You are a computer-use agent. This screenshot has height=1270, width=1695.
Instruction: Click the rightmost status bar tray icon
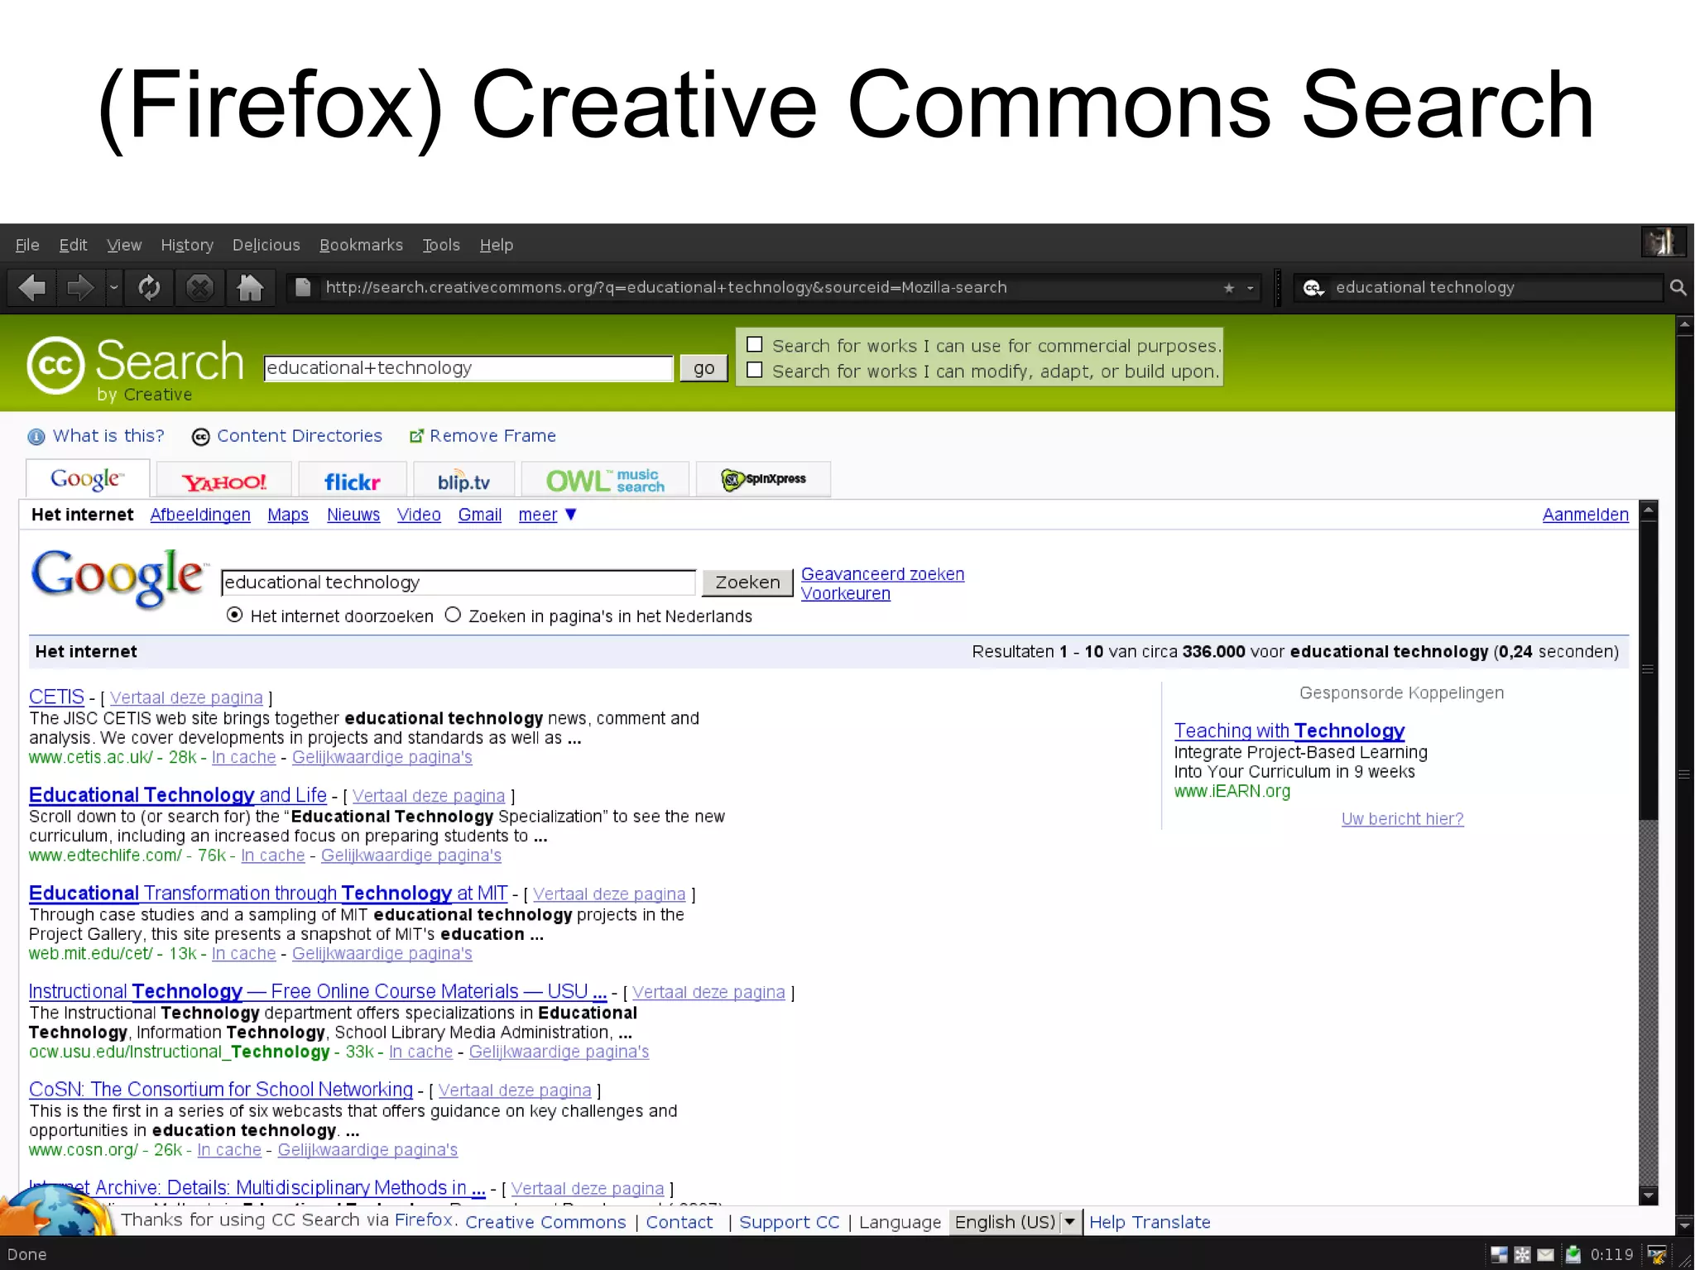coord(1657,1255)
